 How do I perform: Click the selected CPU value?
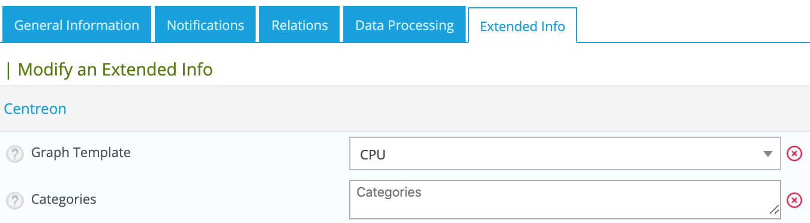tap(373, 155)
